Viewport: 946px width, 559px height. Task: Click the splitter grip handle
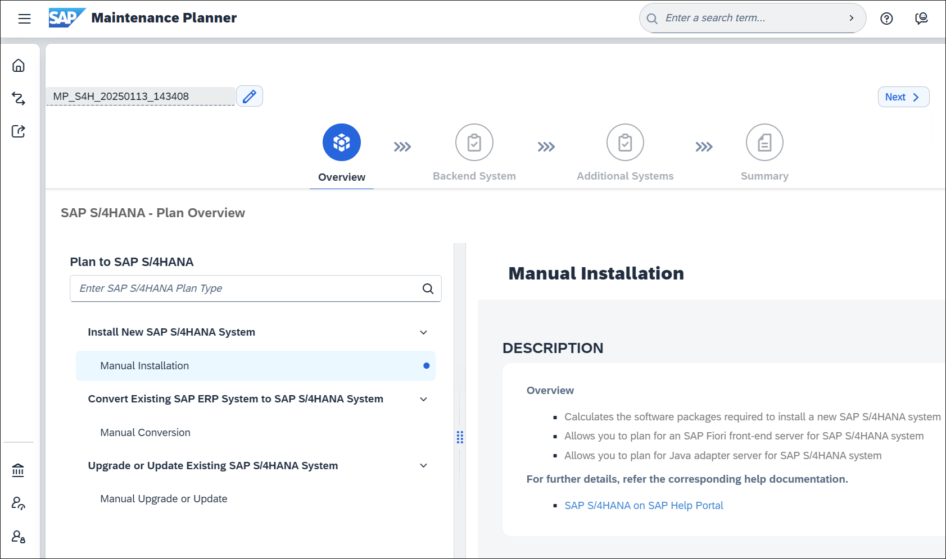[460, 437]
